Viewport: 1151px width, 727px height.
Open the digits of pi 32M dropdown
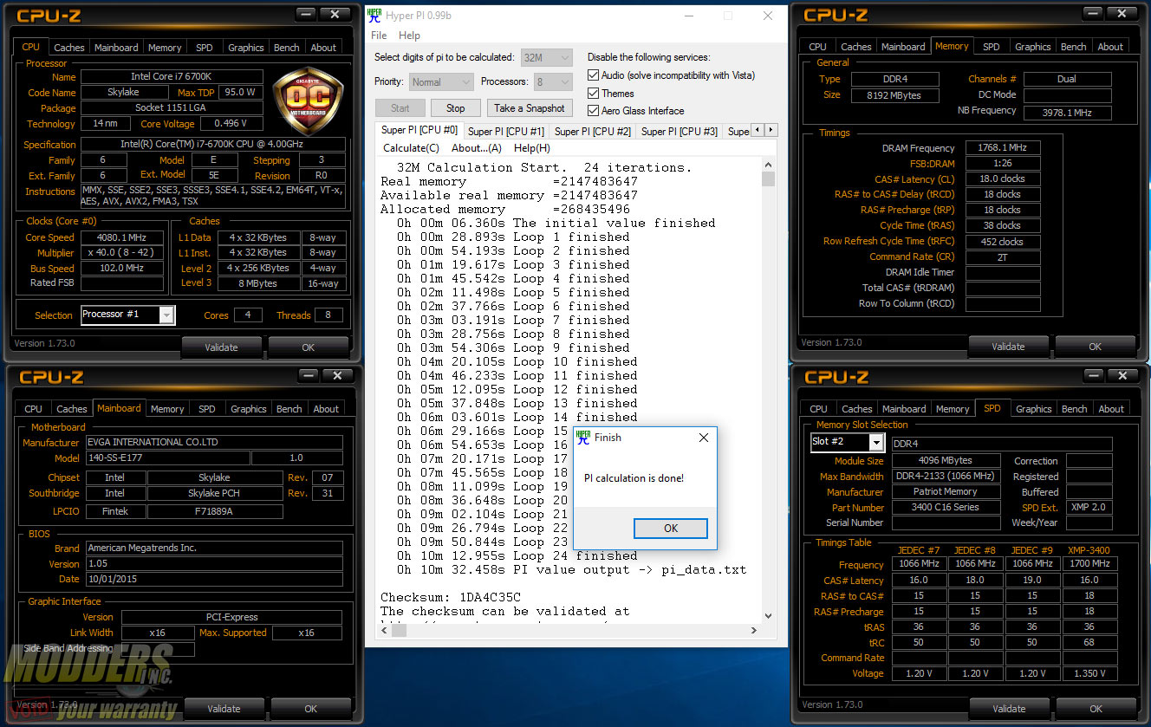tap(547, 58)
